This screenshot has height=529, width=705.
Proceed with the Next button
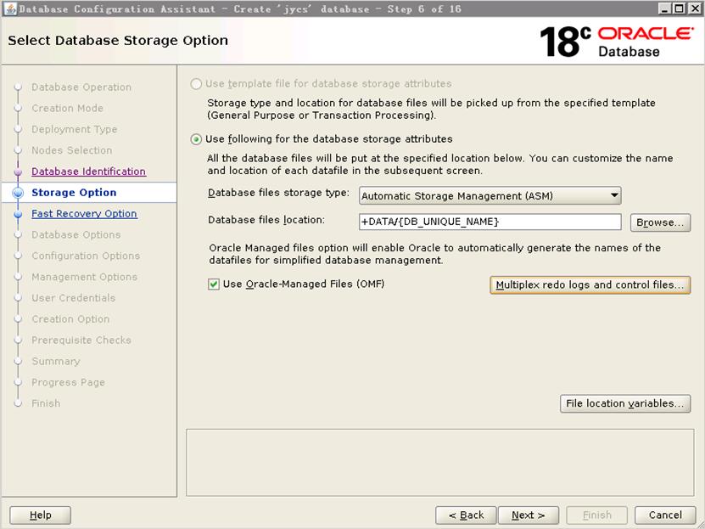[529, 515]
